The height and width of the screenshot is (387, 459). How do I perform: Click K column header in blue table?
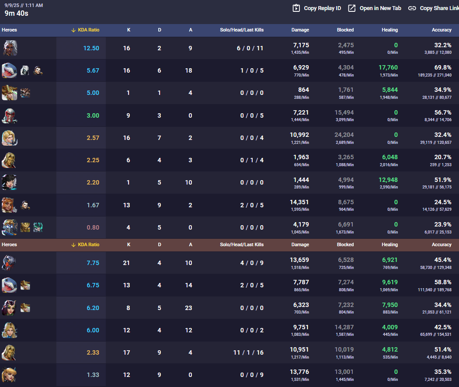point(129,30)
